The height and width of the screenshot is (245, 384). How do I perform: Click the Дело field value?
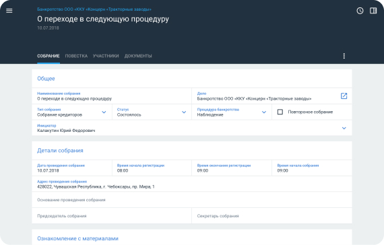(254, 99)
